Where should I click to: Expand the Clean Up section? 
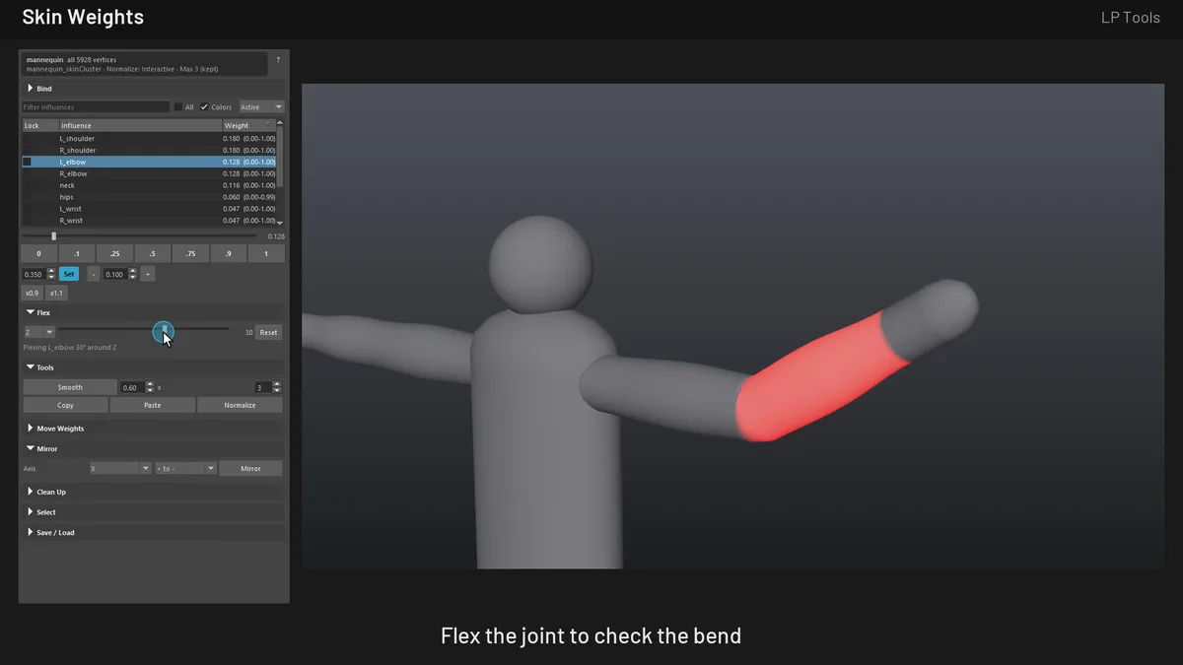pos(153,492)
